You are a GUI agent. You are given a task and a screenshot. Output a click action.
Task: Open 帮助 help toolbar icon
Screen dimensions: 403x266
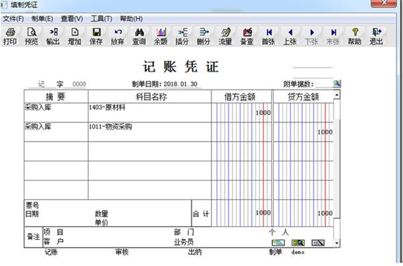click(x=355, y=36)
